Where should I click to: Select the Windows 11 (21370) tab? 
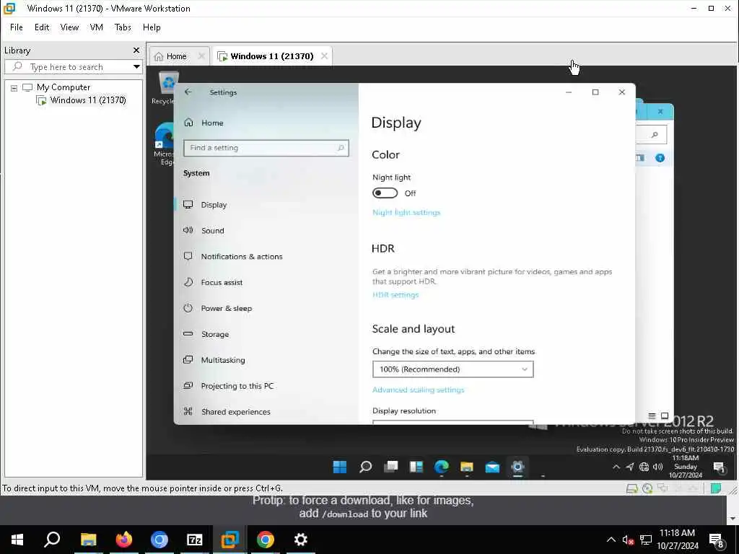(272, 56)
